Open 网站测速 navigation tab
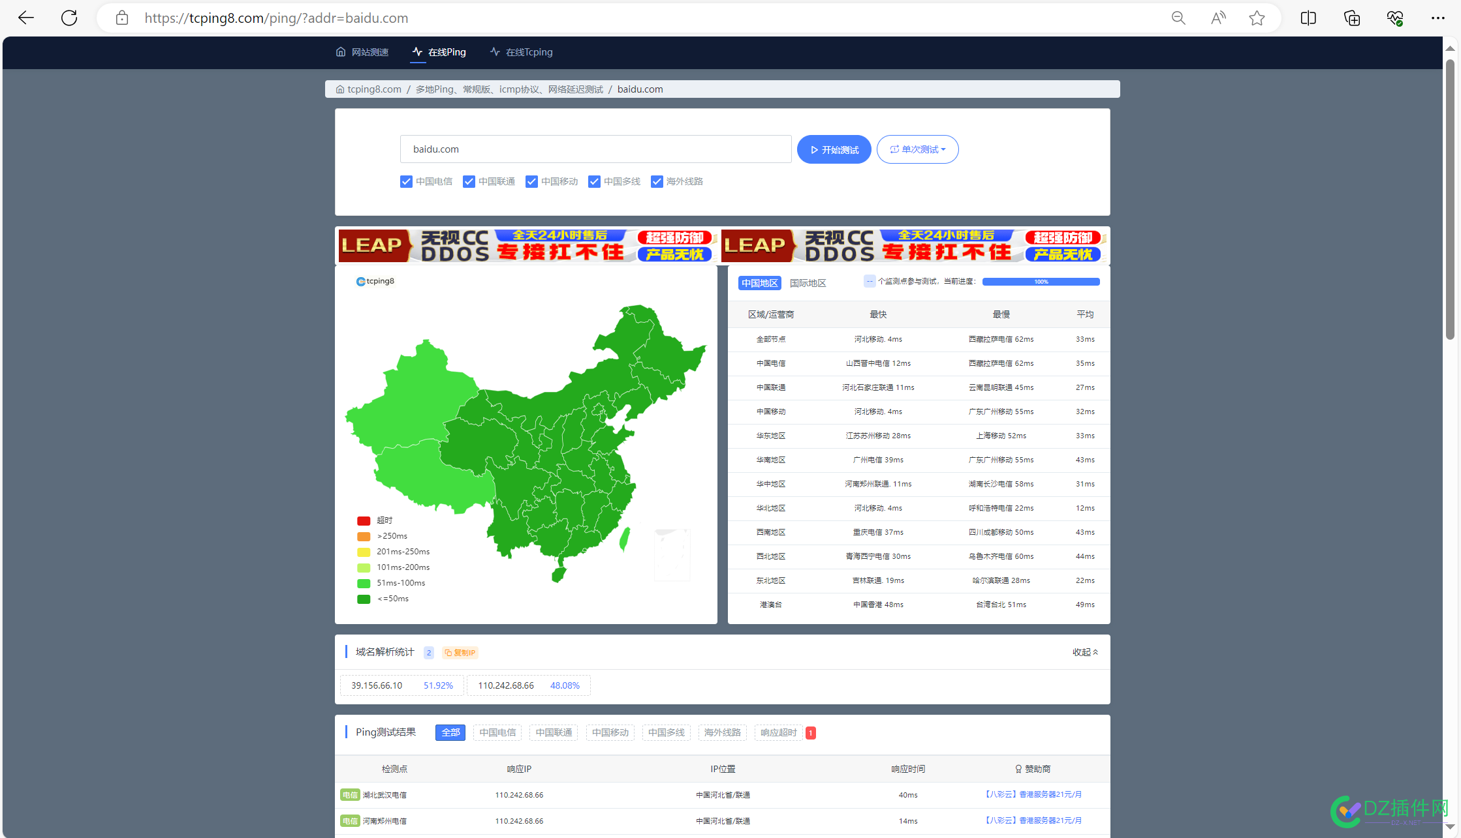 point(362,52)
